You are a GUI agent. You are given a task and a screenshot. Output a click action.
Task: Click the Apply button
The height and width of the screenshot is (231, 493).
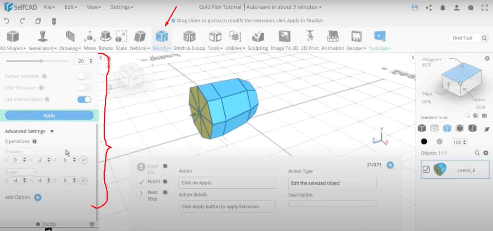click(49, 115)
